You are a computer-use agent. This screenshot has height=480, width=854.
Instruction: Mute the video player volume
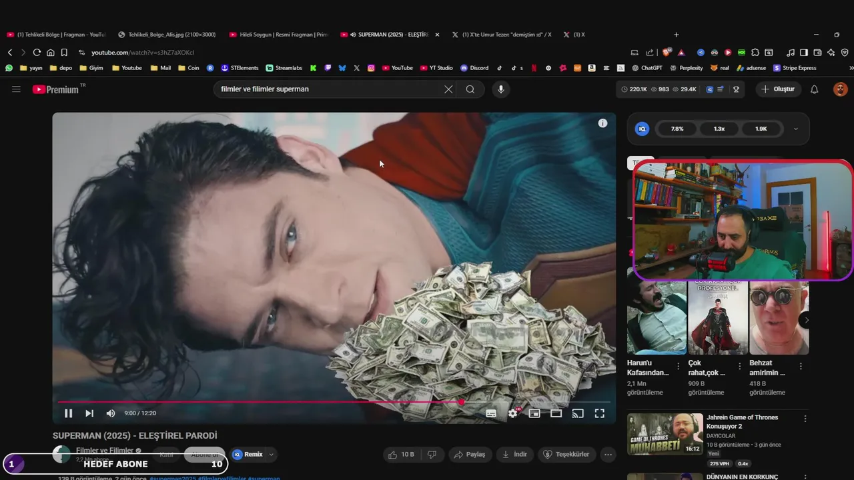pyautogui.click(x=111, y=413)
